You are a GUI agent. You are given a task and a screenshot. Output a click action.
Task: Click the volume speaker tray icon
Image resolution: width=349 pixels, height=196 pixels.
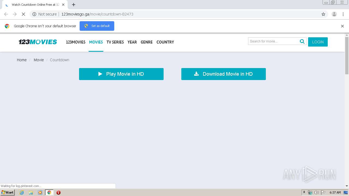(x=316, y=192)
